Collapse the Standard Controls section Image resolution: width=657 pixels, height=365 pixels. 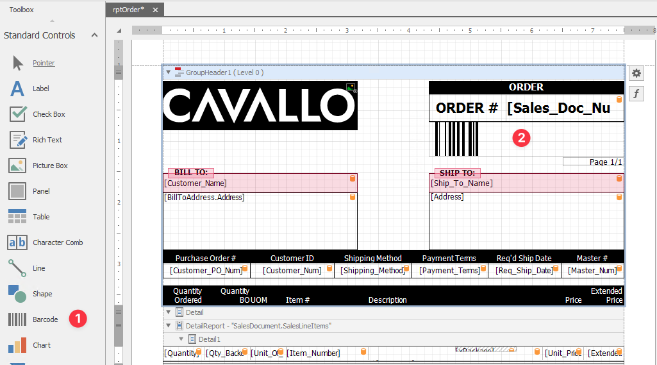point(94,35)
